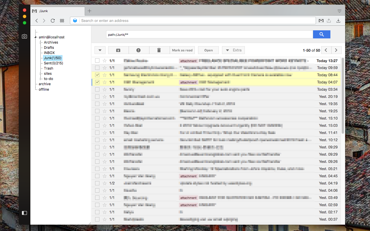Open the mail compose envelope icon top right
This screenshot has width=370, height=231.
pyautogui.click(x=321, y=21)
